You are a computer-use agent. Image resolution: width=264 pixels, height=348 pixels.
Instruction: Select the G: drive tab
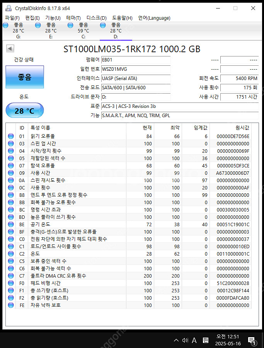click(19, 31)
